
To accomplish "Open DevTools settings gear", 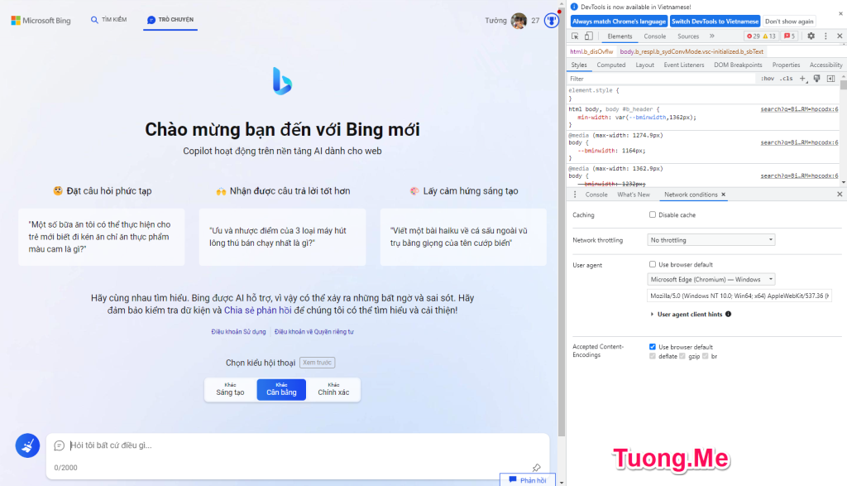I will [811, 36].
